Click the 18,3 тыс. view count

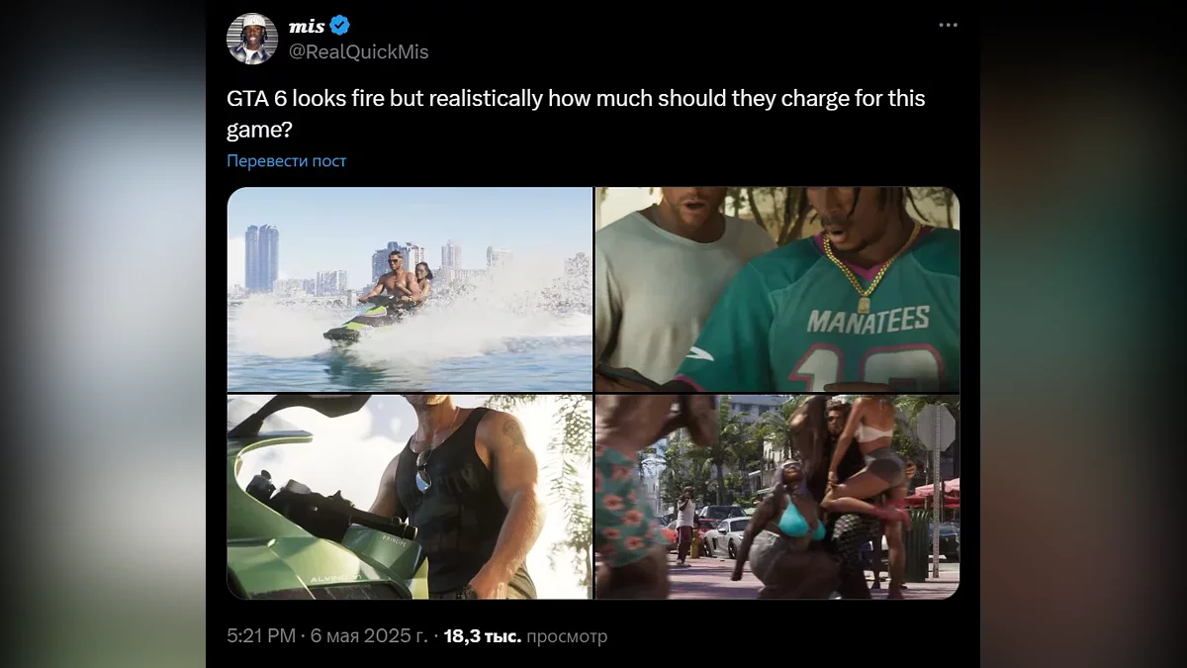[x=482, y=635]
